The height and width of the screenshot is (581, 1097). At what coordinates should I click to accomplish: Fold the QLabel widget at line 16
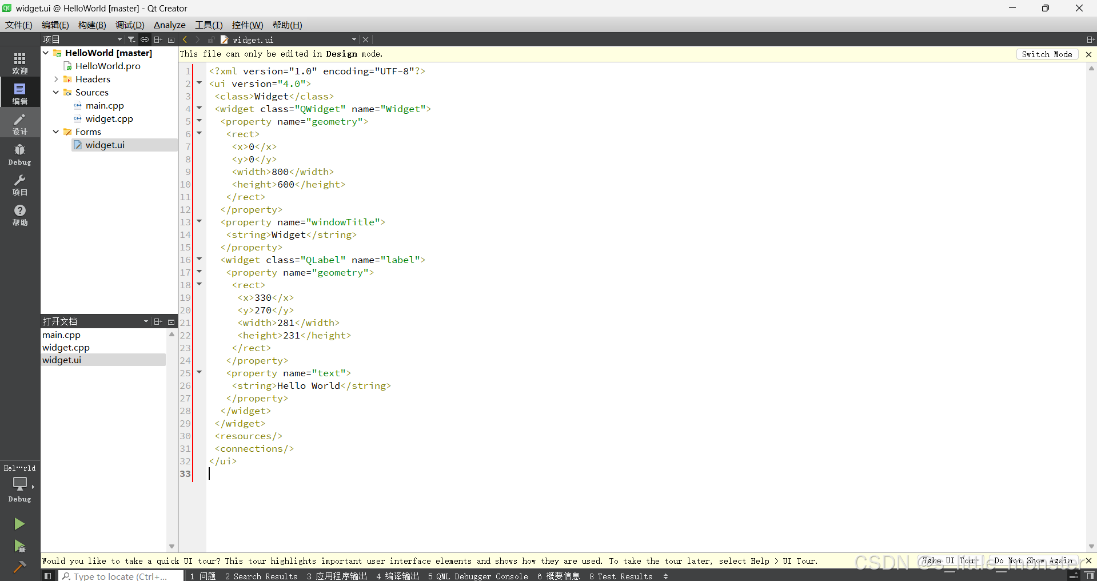(200, 259)
